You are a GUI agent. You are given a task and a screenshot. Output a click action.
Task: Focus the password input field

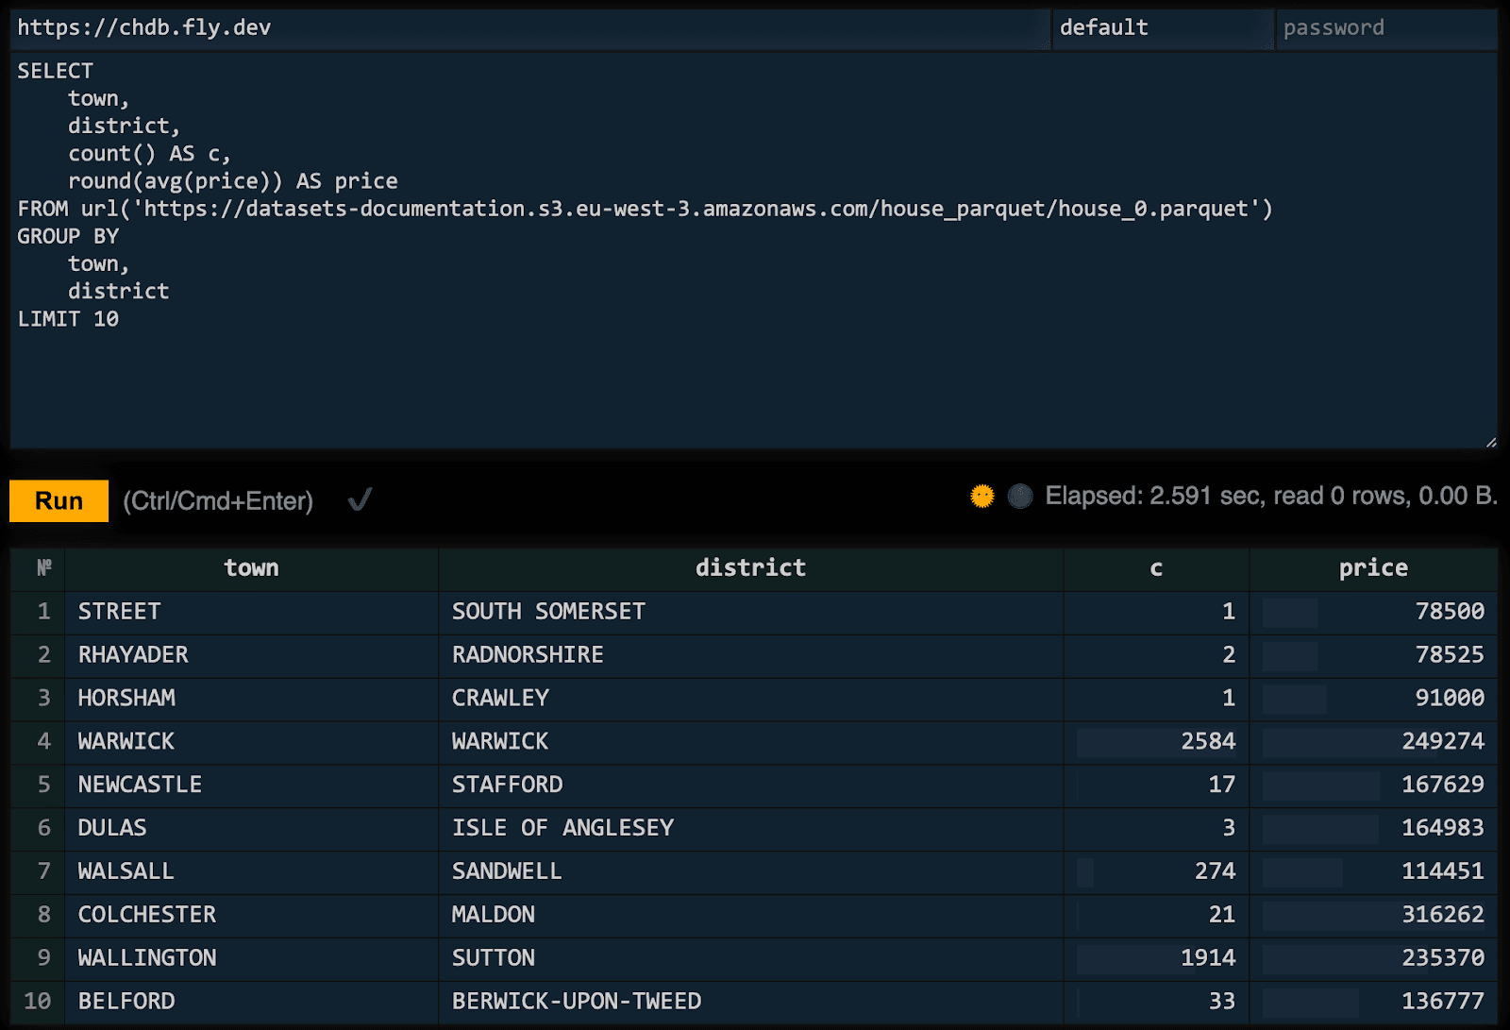(x=1385, y=28)
